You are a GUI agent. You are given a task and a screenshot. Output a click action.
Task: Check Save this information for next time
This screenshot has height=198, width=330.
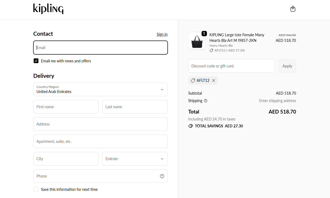pyautogui.click(x=36, y=189)
